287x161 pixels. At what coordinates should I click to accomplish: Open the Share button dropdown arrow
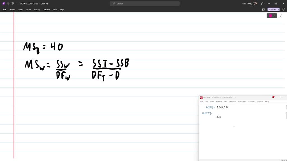(278, 9)
